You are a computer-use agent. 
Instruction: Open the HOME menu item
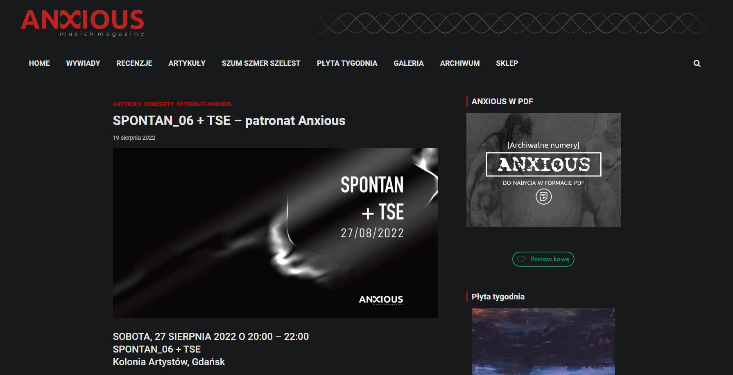click(39, 63)
